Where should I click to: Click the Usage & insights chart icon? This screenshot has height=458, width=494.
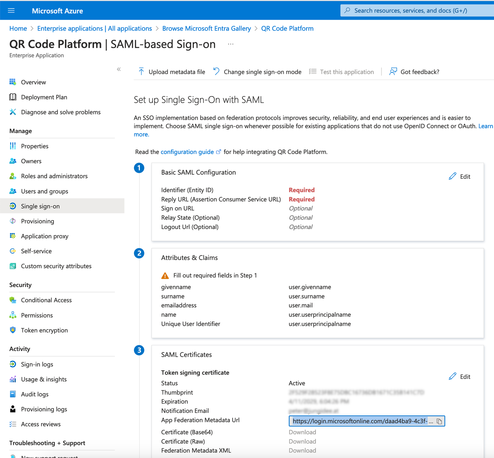[x=13, y=379]
